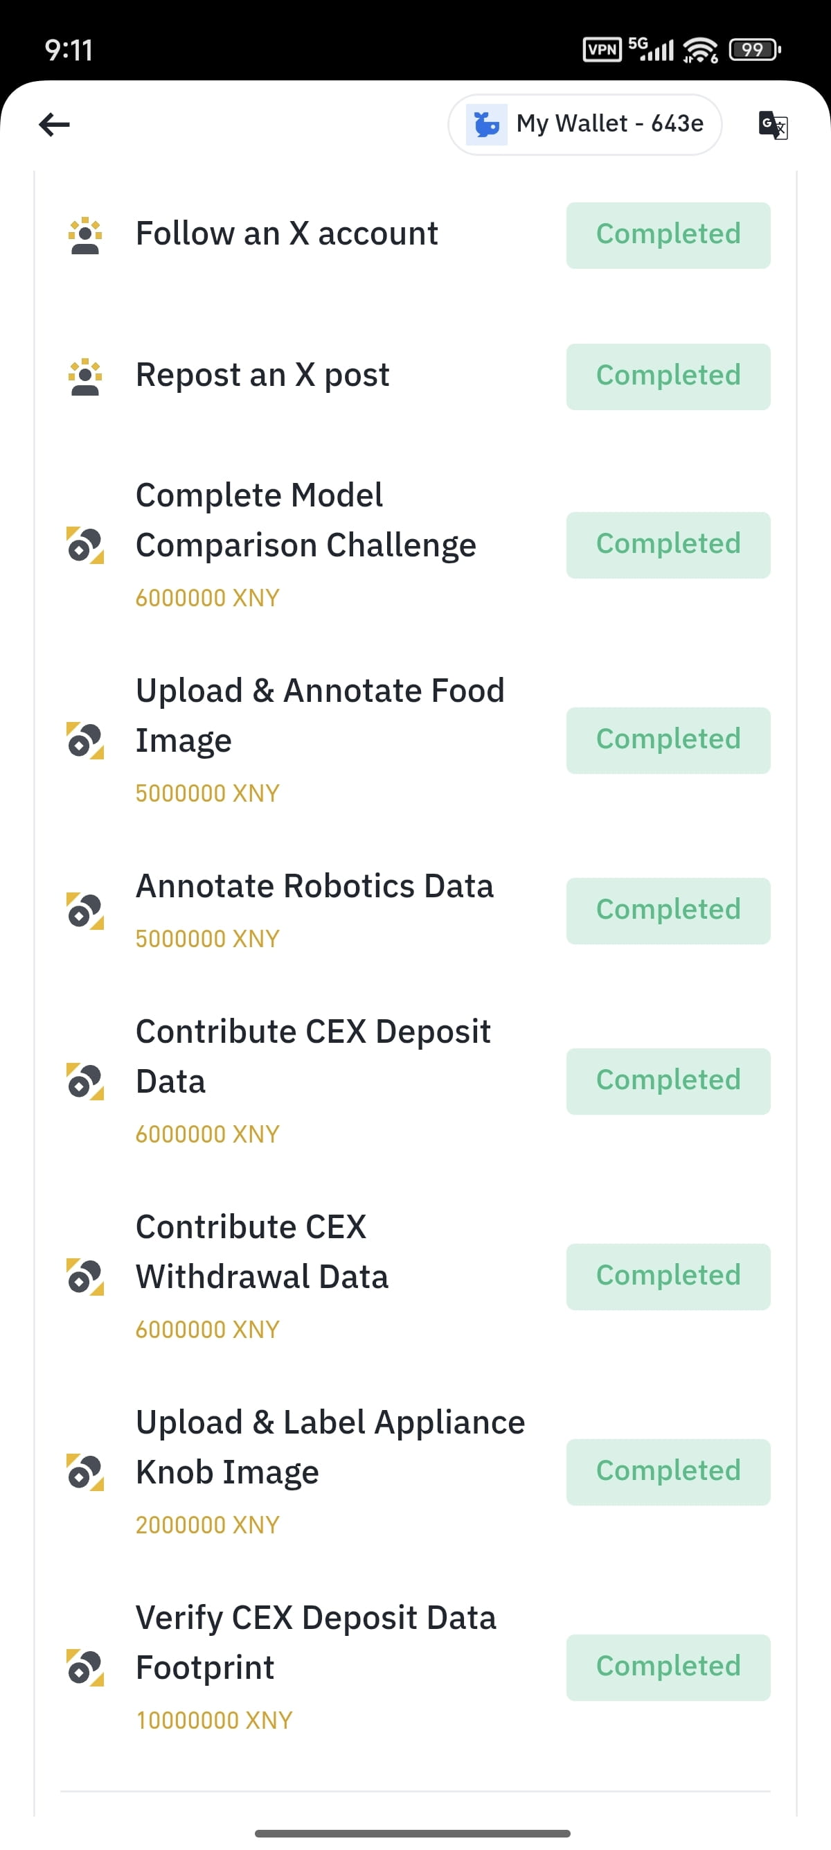This screenshot has width=831, height=1850.
Task: Click Completed button for Upload & Annotate Food Image
Action: (x=668, y=741)
